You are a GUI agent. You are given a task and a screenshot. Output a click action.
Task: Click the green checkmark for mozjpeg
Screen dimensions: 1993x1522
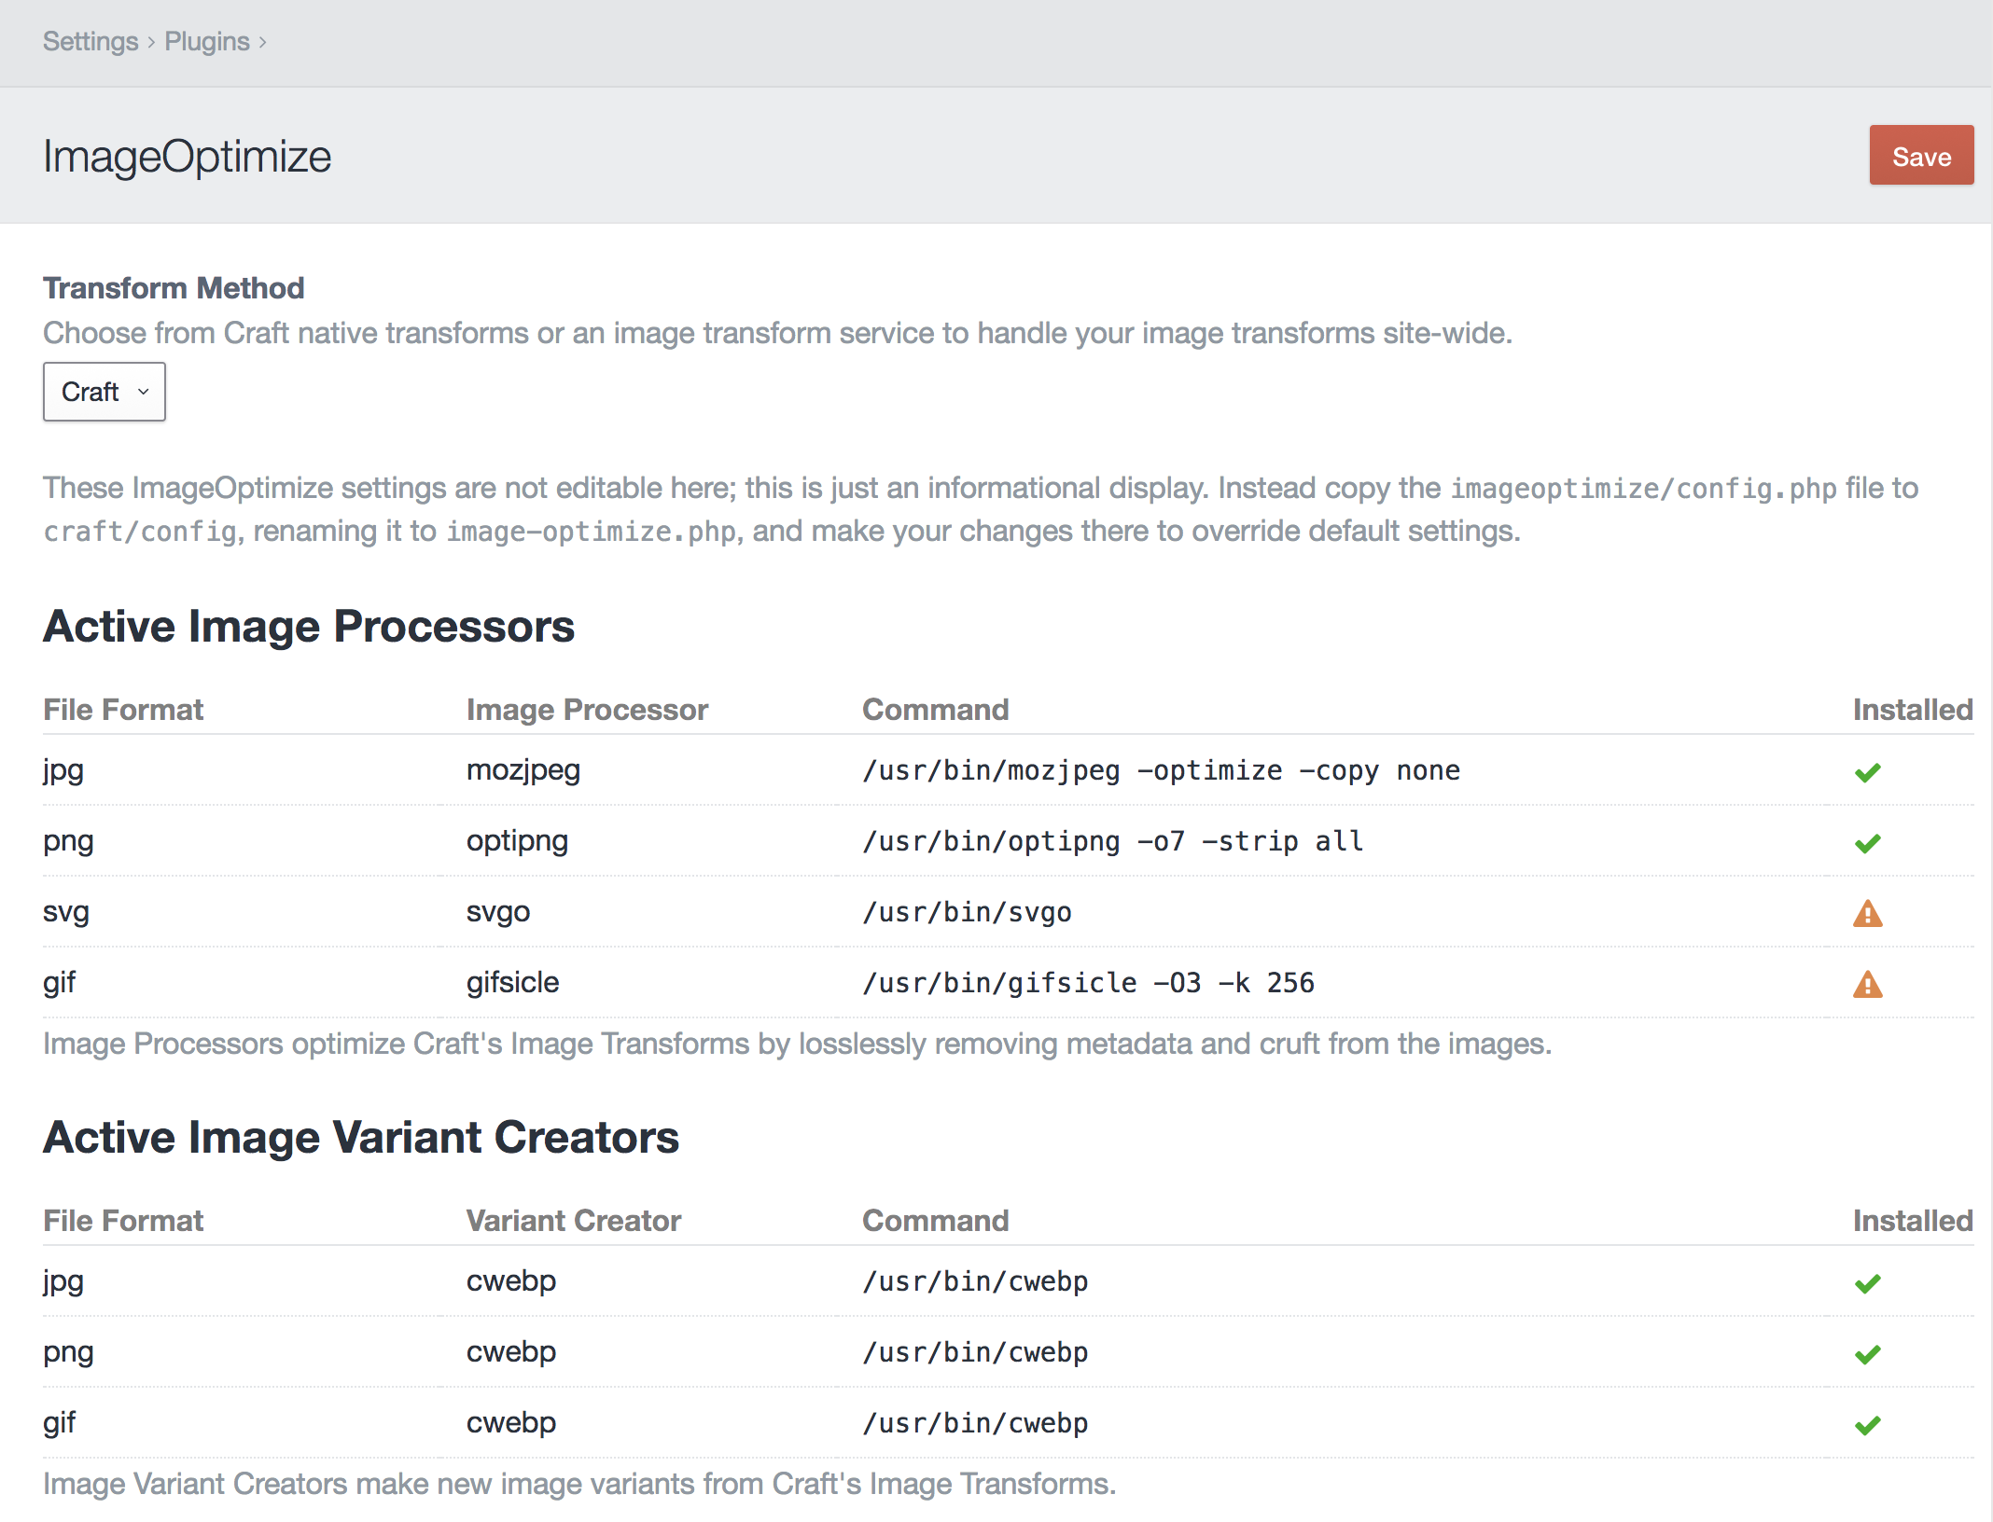(1867, 772)
